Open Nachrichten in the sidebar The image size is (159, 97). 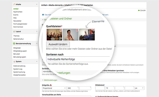18,12
